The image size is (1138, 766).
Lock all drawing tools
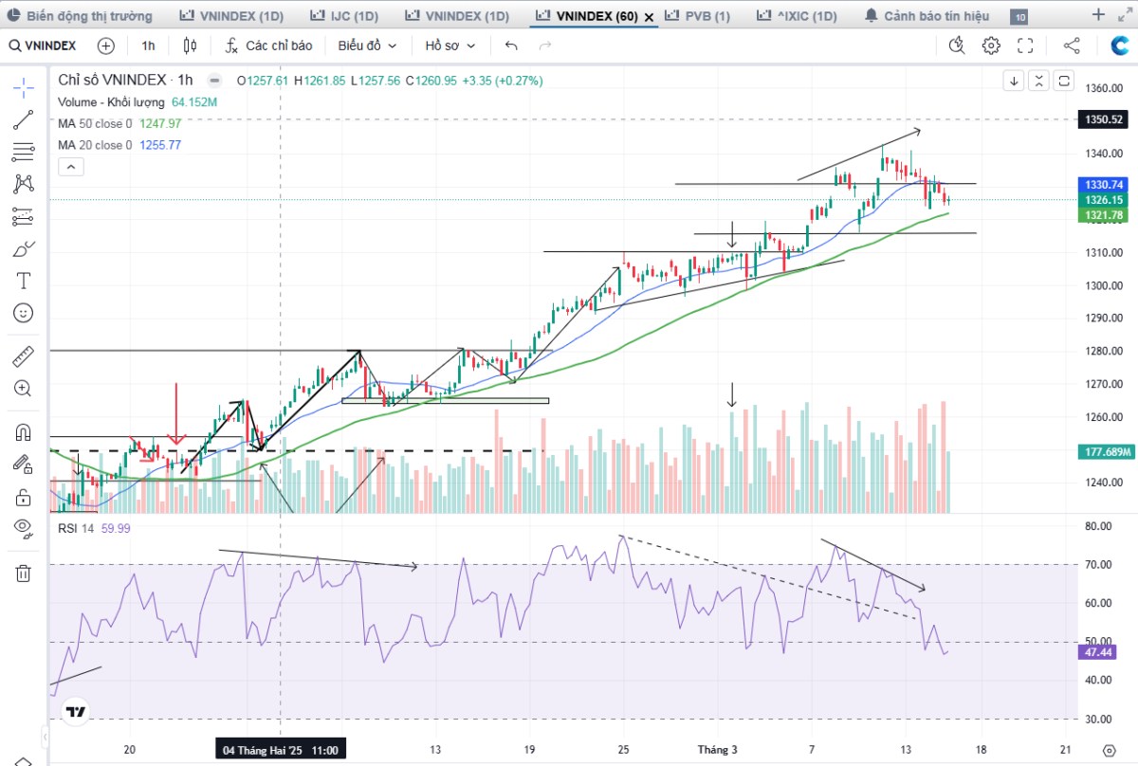(24, 497)
